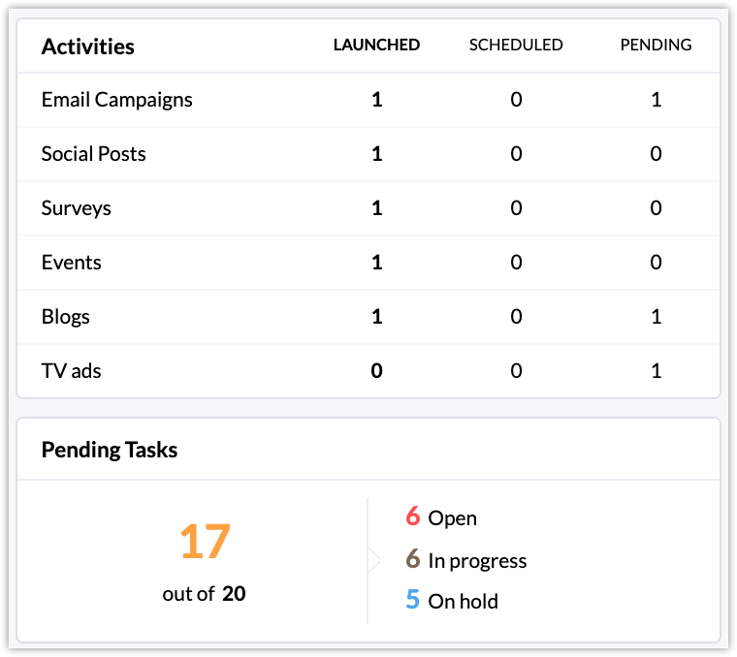The height and width of the screenshot is (657, 737).
Task: Click launched count for Email Campaigns
Action: coord(377,100)
